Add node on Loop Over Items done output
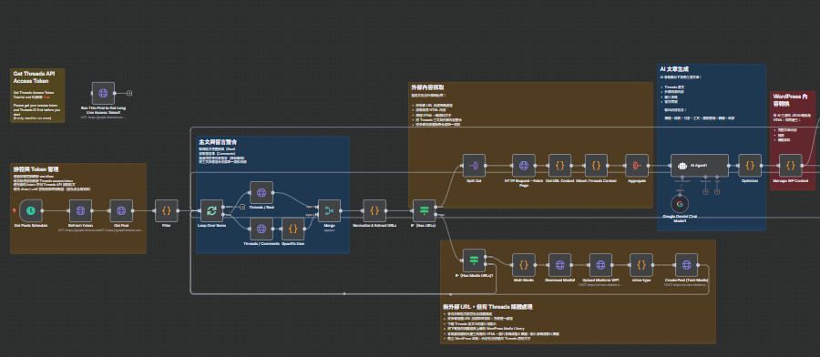Screen dimensions: 820x357 click(x=242, y=207)
